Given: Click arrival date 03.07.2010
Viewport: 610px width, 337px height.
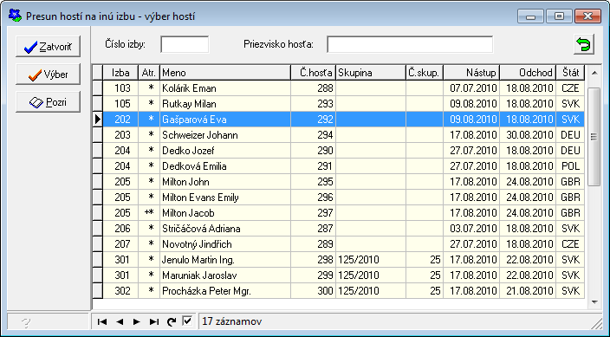Looking at the screenshot, I should pos(471,229).
